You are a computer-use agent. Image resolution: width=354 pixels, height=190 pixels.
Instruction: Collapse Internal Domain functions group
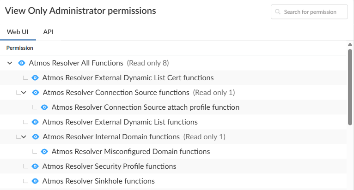coord(24,137)
